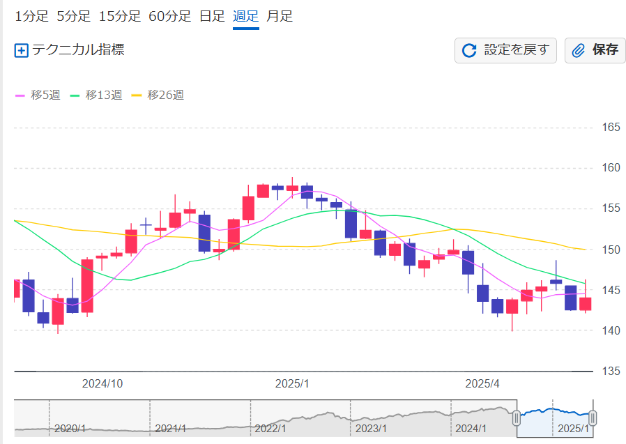Image resolution: width=626 pixels, height=444 pixels.
Task: Click 2020/1 in the range navigator
Action: pos(70,429)
